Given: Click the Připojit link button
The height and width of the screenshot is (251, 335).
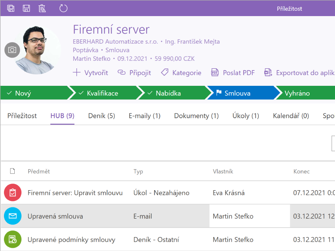Looking at the screenshot, I should [134, 73].
